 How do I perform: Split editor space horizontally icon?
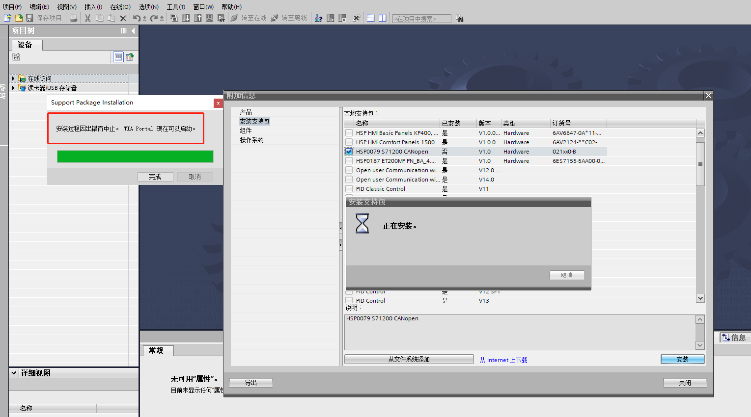pos(371,18)
